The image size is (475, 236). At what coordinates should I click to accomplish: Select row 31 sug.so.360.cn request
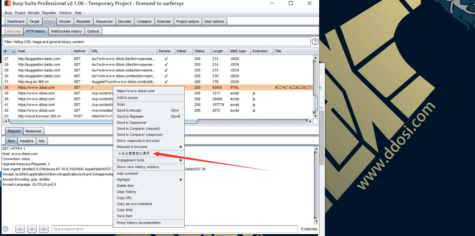point(158,82)
